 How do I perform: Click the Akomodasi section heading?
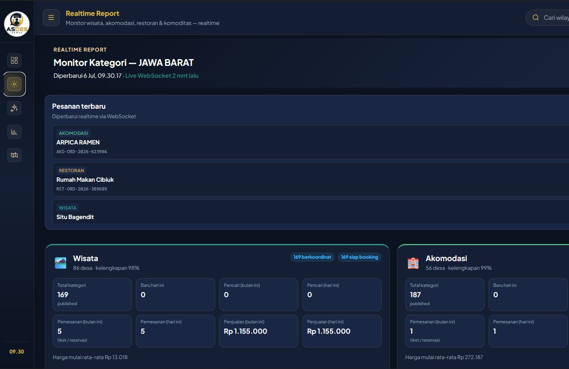[x=446, y=258]
